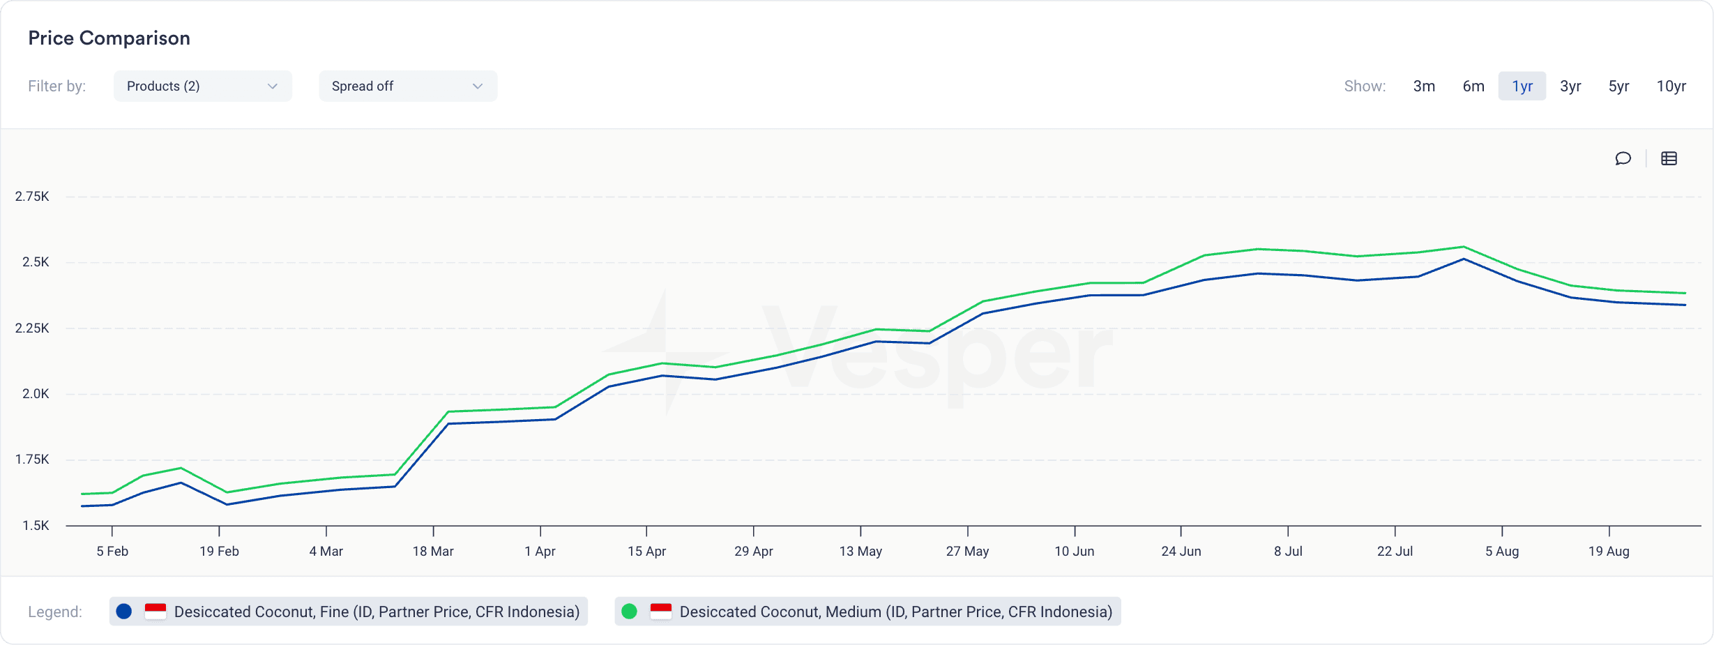This screenshot has height=645, width=1714.
Task: Click the 2.0K y-axis label
Action: tap(36, 394)
